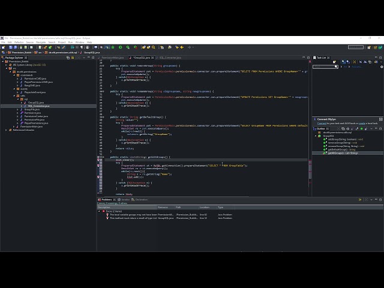Screen dimensions: 384x288
Task: Click the magnifier Search toolbar icon
Action: 154,47
